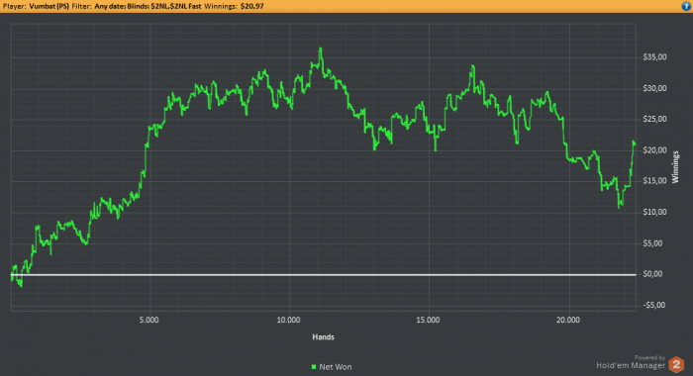Click the Any date filter text
The width and height of the screenshot is (693, 376).
pos(110,6)
